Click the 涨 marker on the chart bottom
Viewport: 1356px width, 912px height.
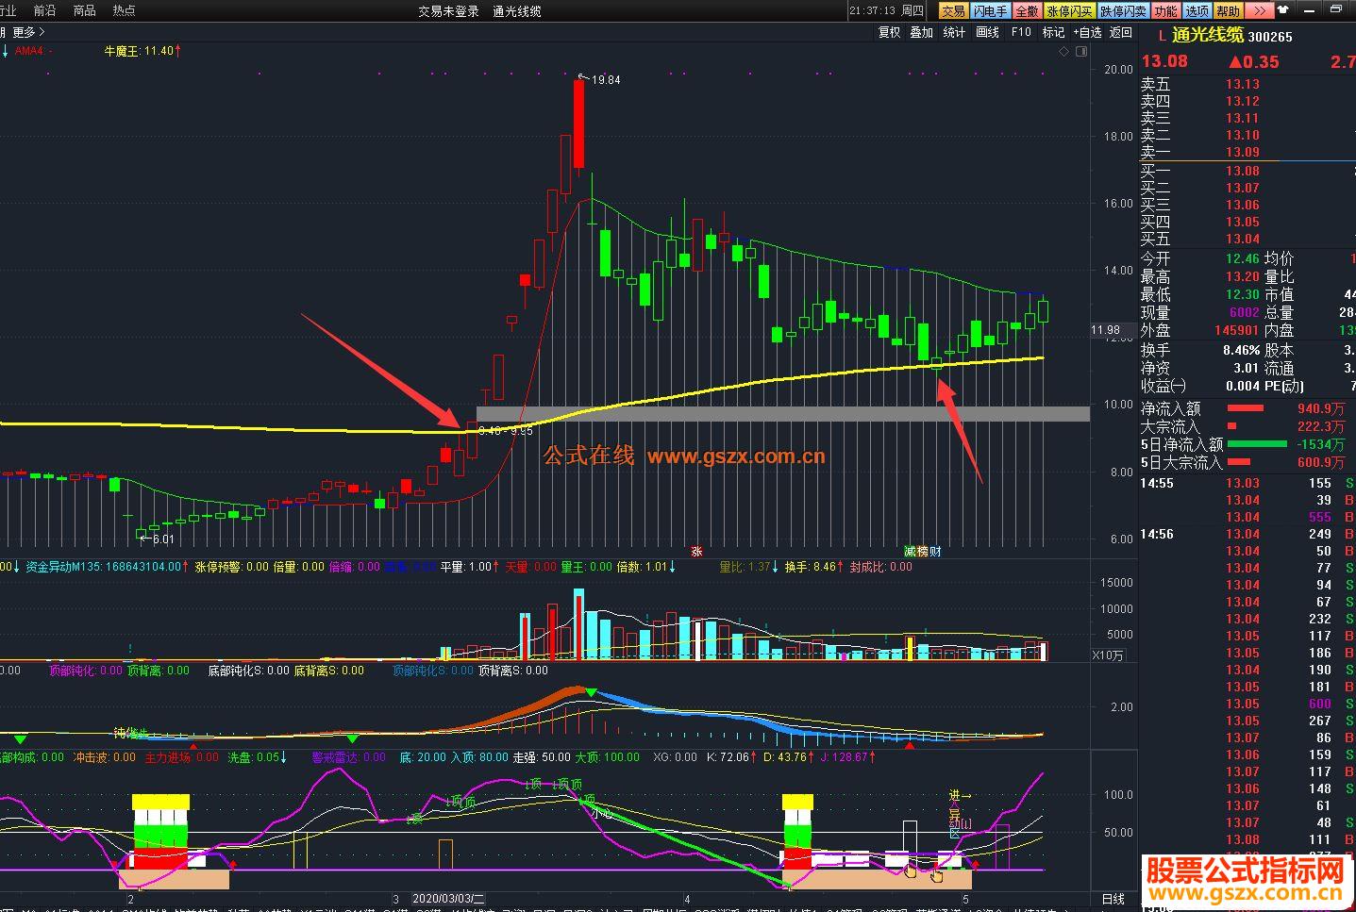[x=697, y=552]
